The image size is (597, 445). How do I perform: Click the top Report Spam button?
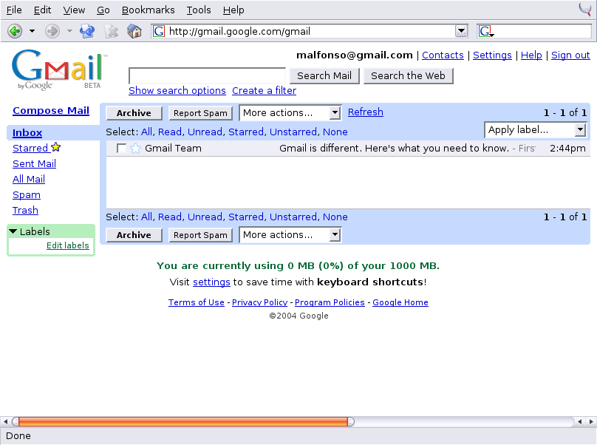coord(201,113)
